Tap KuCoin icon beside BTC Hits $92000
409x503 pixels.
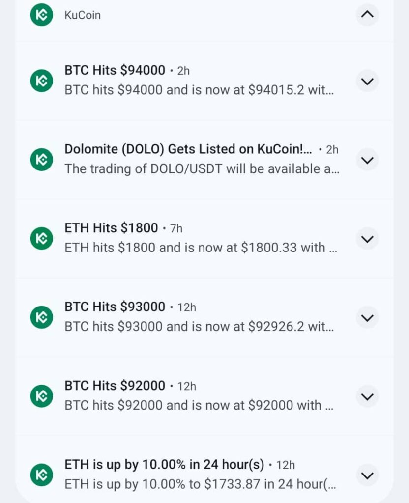click(42, 396)
